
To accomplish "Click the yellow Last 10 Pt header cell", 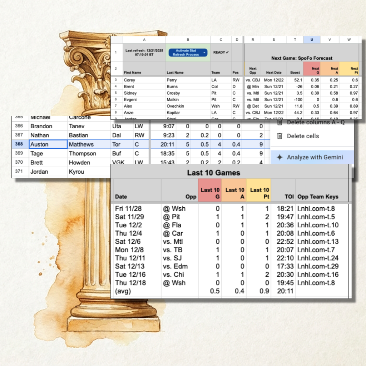I will (259, 190).
